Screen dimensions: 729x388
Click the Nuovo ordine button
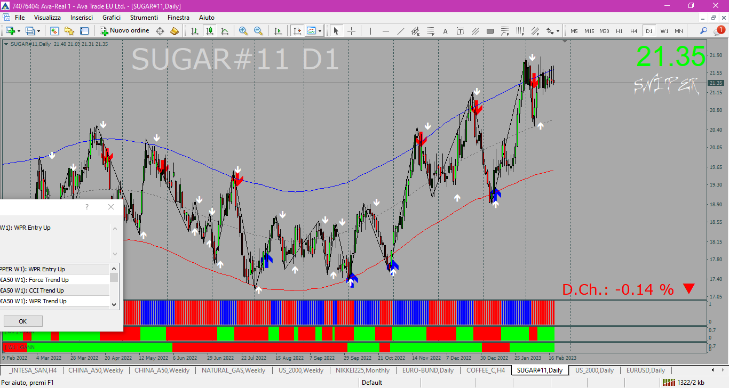point(125,31)
